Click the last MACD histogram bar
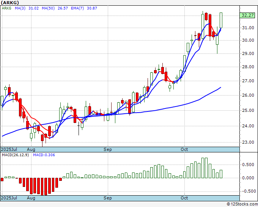 pos(221,174)
